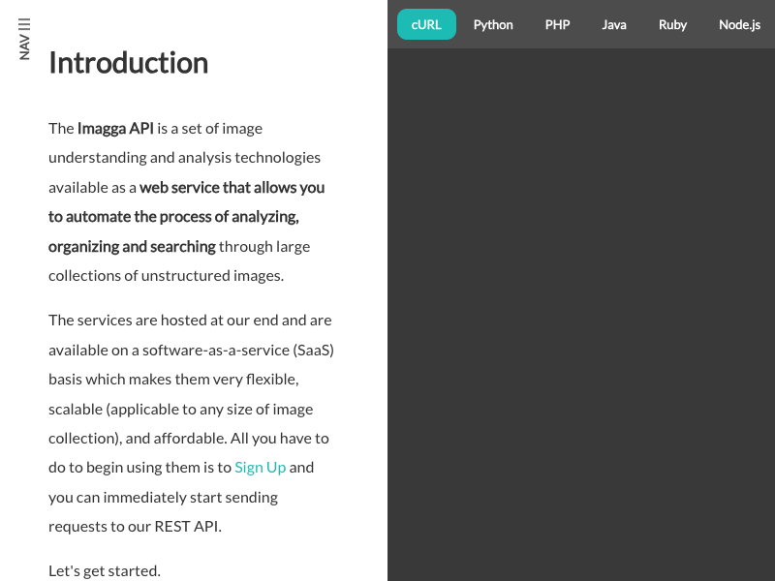The height and width of the screenshot is (581, 775).
Task: Click the Introduction heading
Action: coord(129,63)
